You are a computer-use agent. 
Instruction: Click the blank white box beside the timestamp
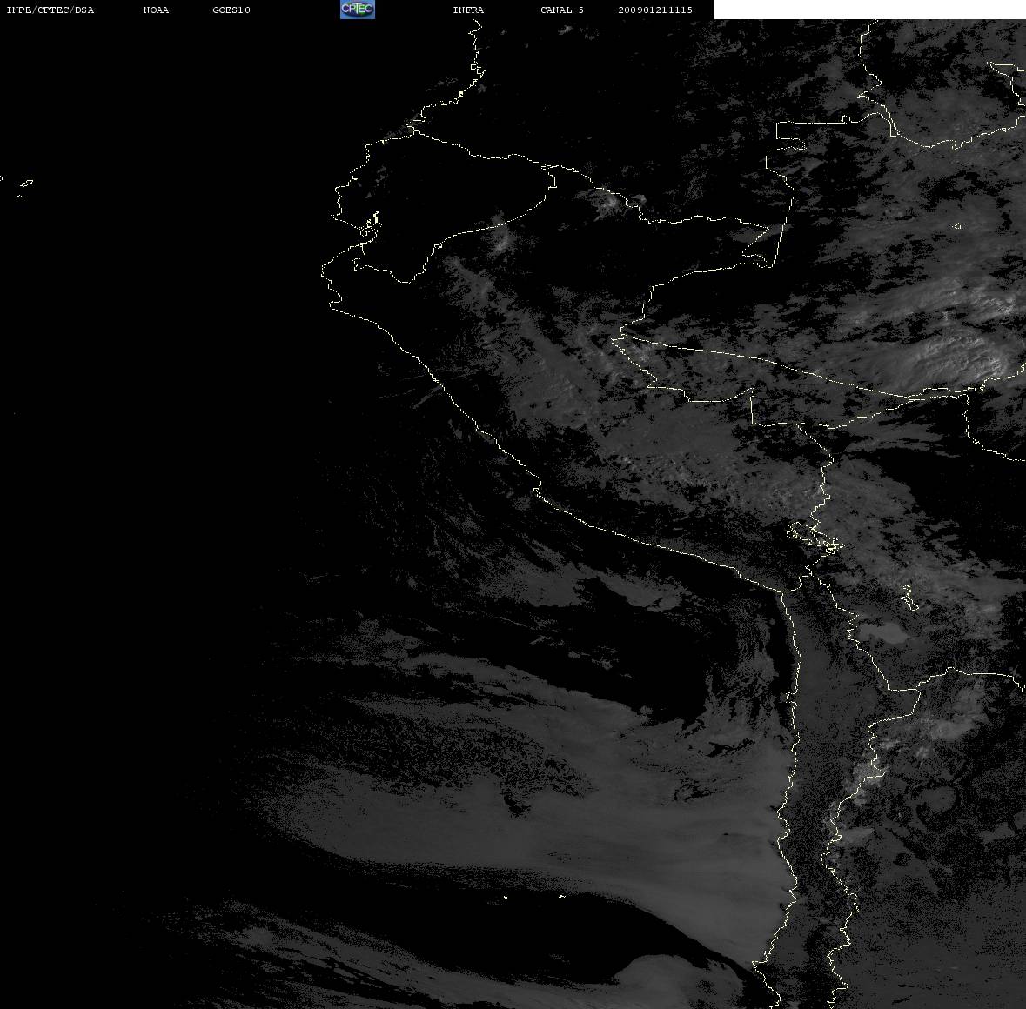click(x=869, y=10)
